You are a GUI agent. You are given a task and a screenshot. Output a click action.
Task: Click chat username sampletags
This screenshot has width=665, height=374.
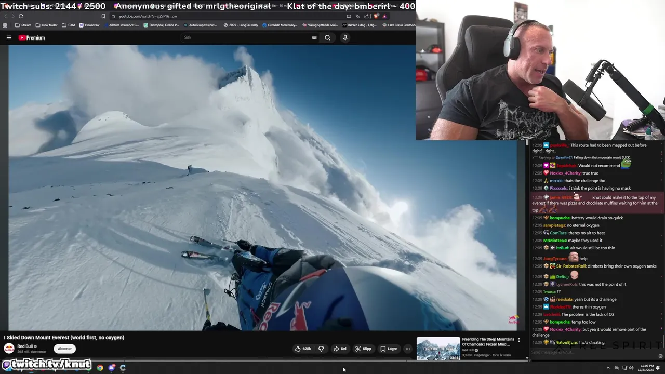coord(554,225)
